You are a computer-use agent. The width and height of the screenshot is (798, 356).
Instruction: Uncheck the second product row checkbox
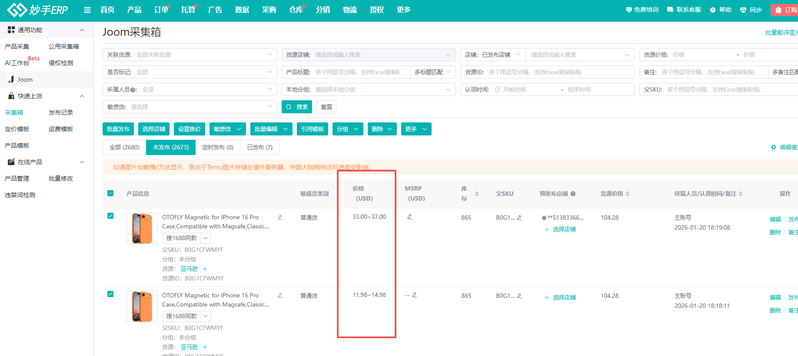(x=110, y=294)
